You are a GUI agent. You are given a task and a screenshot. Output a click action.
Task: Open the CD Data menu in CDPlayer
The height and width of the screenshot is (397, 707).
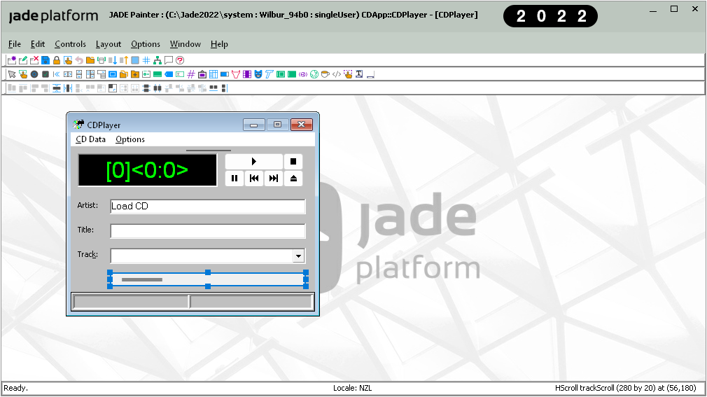(91, 139)
